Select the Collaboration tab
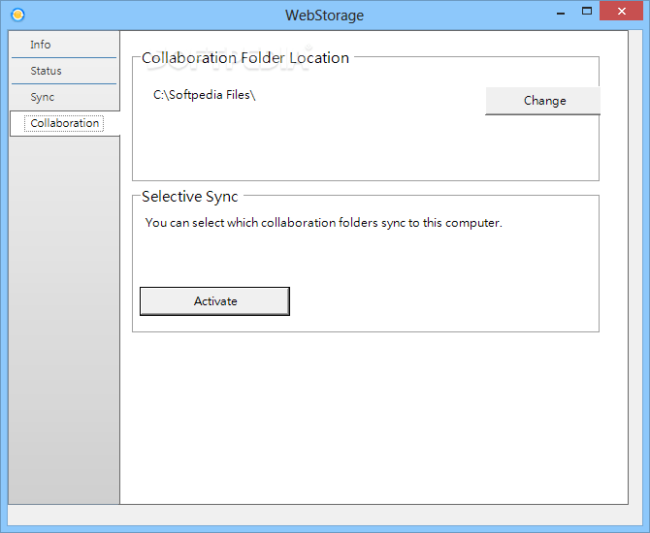This screenshot has height=533, width=650. point(65,123)
